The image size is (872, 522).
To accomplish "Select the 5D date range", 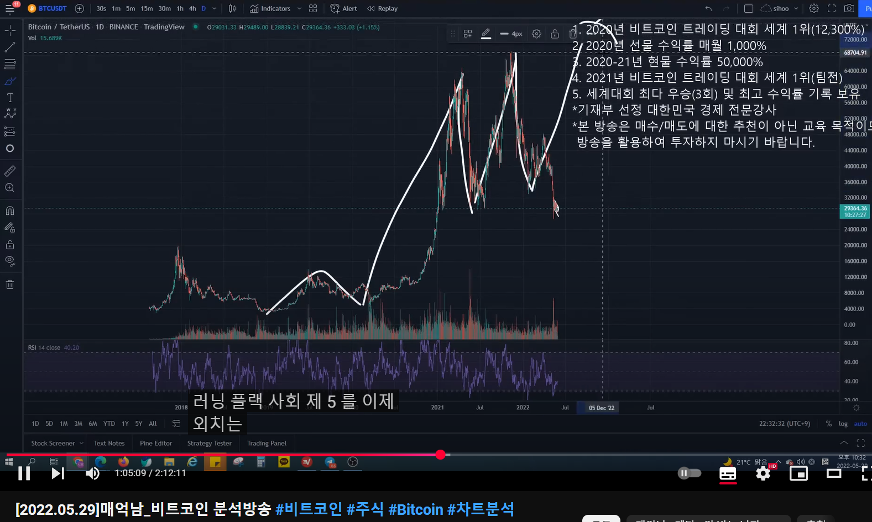I will 49,424.
